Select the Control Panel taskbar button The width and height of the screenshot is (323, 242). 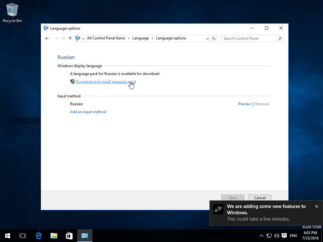point(85,236)
